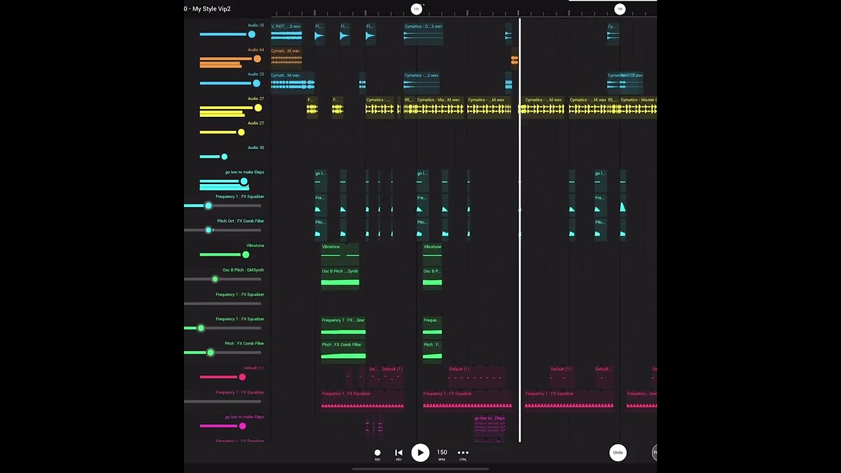Click the white playhead line
841x473 pixels.
click(x=520, y=230)
